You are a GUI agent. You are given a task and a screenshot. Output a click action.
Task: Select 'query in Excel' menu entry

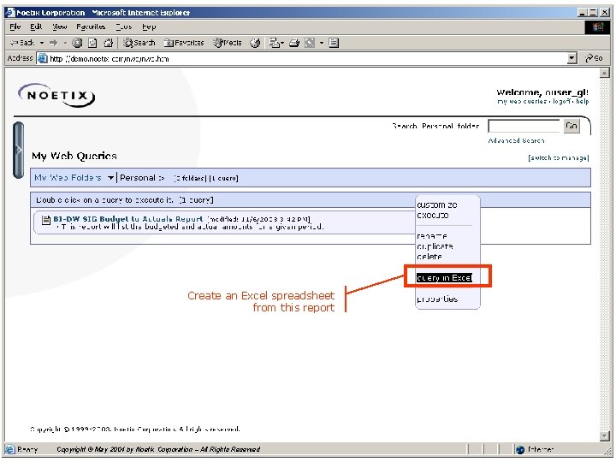point(444,278)
